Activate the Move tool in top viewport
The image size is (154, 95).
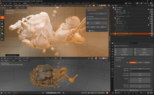click(2, 18)
